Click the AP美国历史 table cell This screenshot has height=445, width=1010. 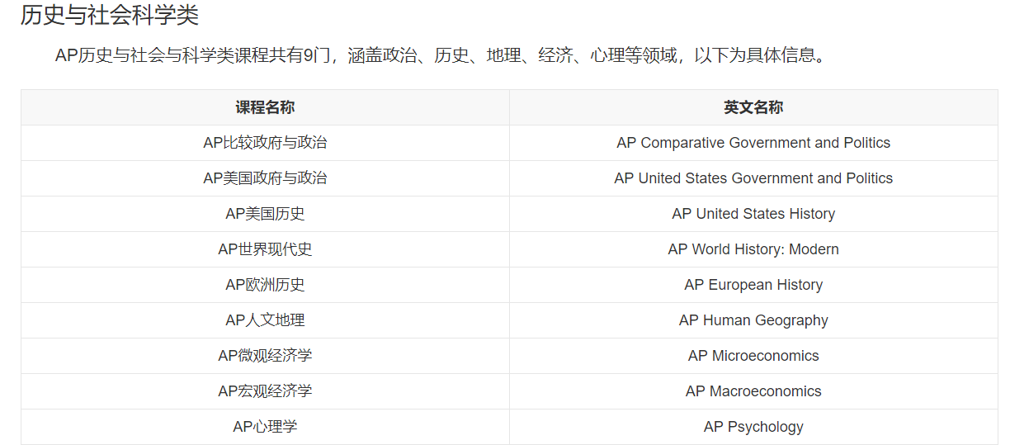tap(265, 214)
